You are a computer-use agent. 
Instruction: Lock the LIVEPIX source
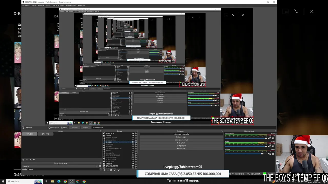click(x=136, y=135)
